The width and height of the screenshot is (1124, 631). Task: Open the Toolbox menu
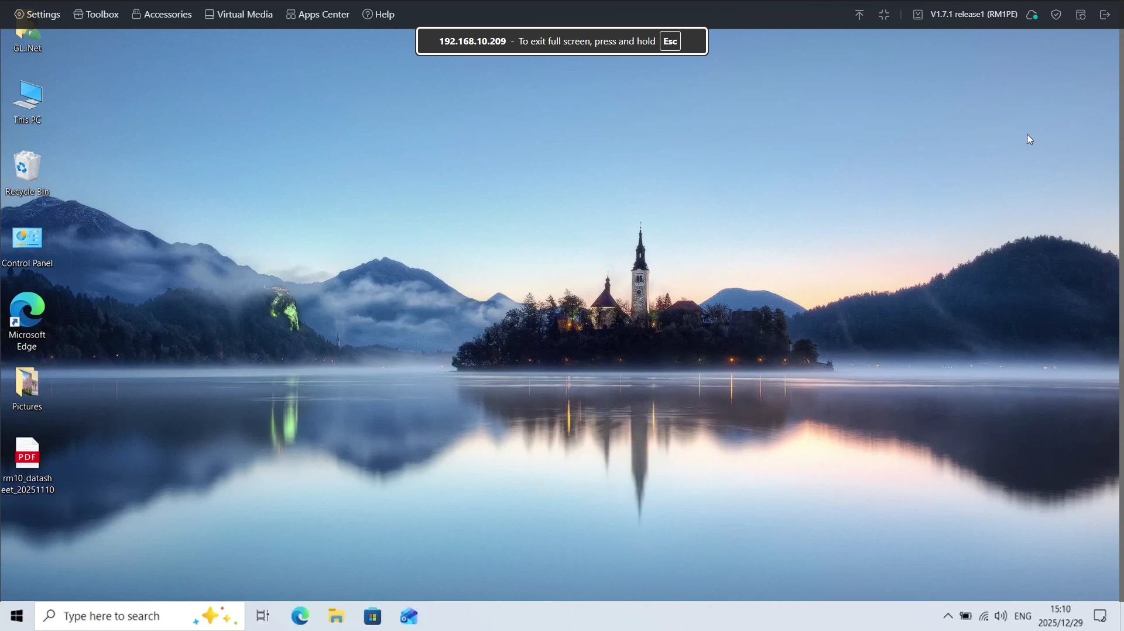tap(95, 14)
